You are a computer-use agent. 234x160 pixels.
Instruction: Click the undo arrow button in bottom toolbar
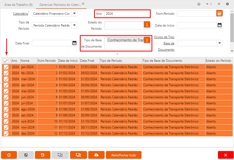pos(43,155)
